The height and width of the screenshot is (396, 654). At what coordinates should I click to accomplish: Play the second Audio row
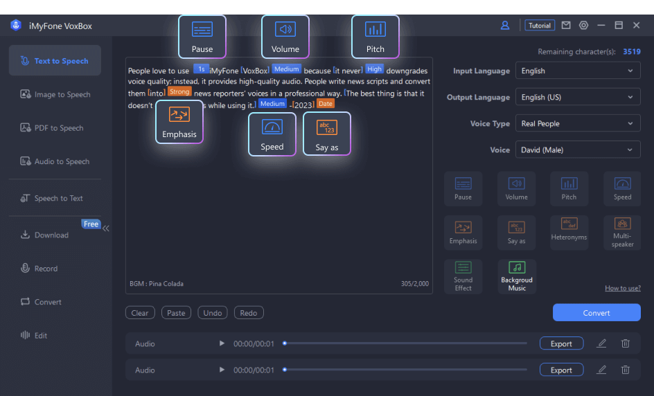222,370
